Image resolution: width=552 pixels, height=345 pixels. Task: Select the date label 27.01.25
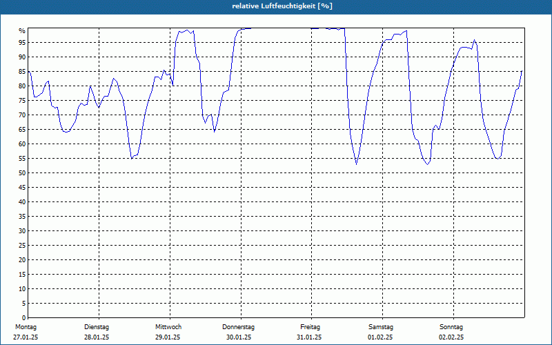(x=26, y=337)
